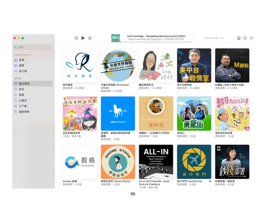The height and width of the screenshot is (200, 266).
Task: Select 節目 in the library
Action: tap(33, 89)
